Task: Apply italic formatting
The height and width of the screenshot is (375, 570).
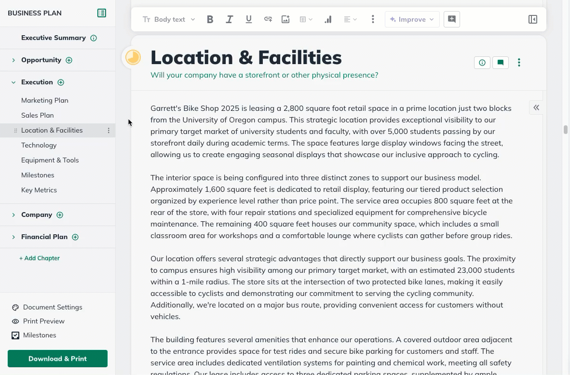Action: (x=230, y=19)
